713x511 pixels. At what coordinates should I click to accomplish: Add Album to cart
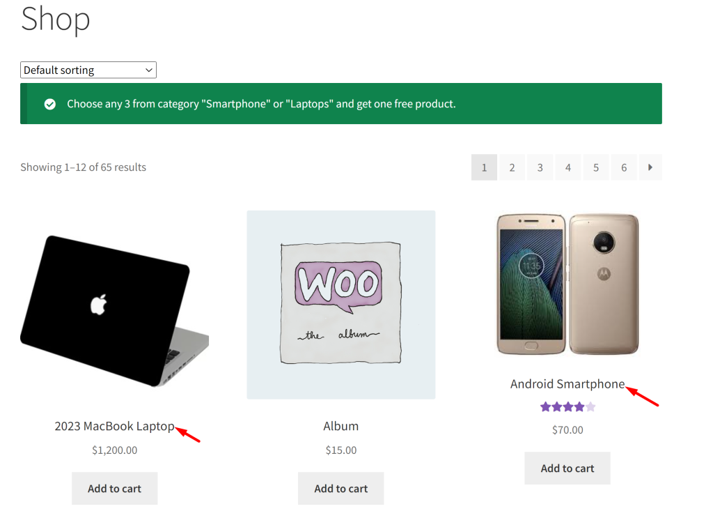point(341,488)
